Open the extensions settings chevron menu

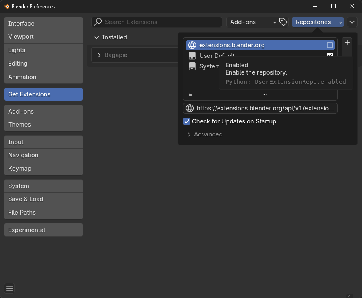click(352, 22)
